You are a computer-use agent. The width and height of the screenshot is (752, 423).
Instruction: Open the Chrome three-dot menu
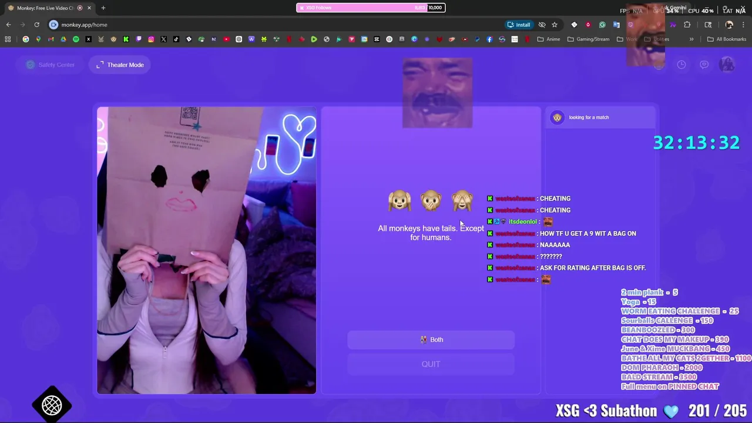pyautogui.click(x=743, y=25)
